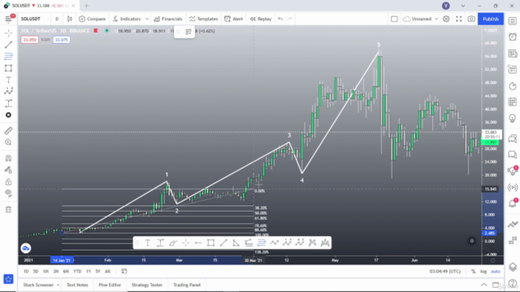Click the 33.050 sell price button
This screenshot has height=292, width=520.
point(29,40)
